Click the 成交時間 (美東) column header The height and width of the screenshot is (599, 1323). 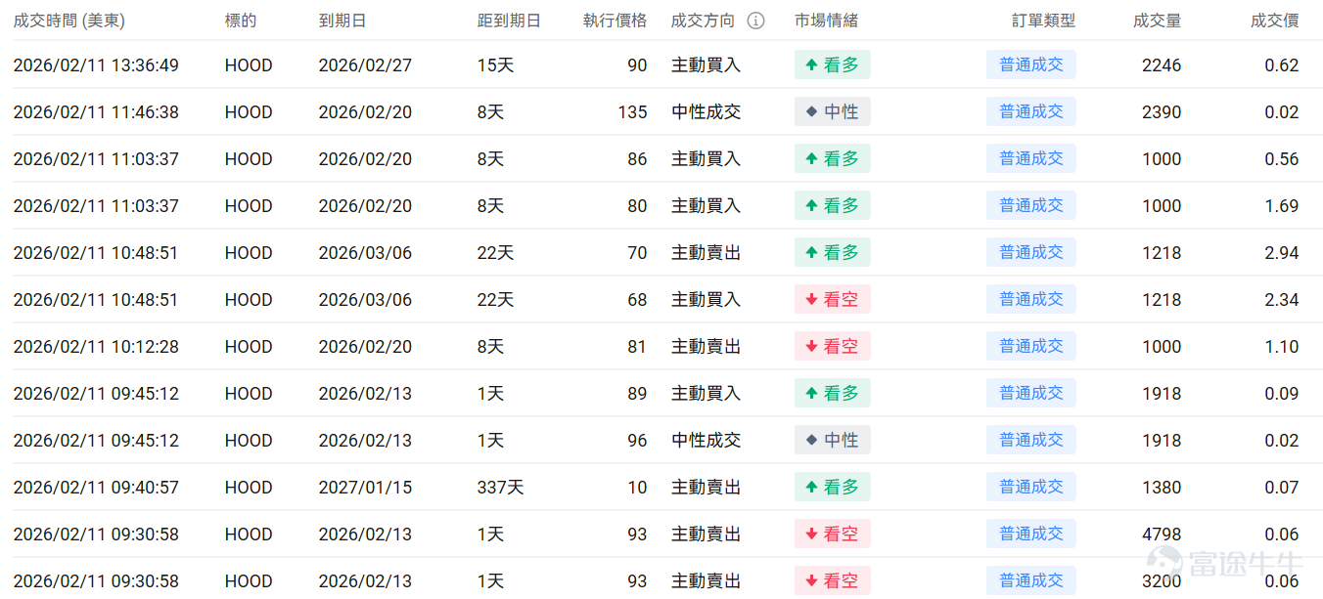tap(69, 21)
